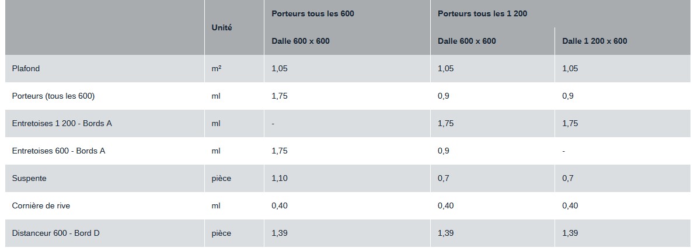
Task: Select the "Cornière de rive" row label
Action: [x=41, y=205]
